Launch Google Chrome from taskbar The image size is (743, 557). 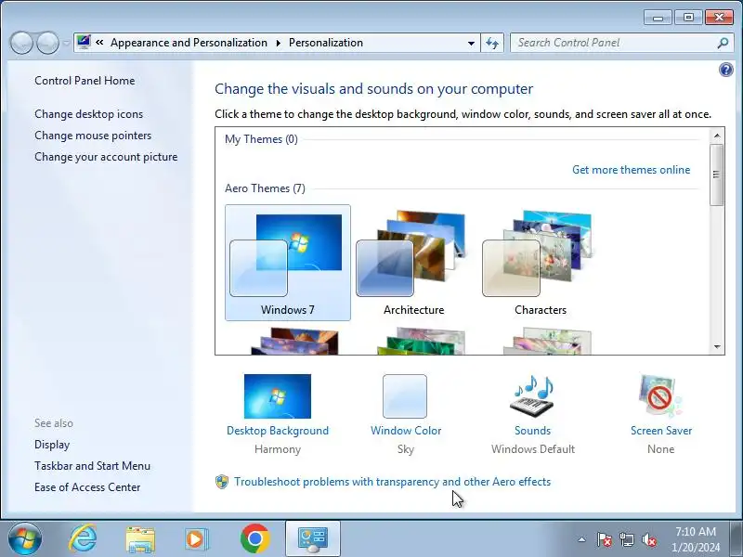point(254,538)
